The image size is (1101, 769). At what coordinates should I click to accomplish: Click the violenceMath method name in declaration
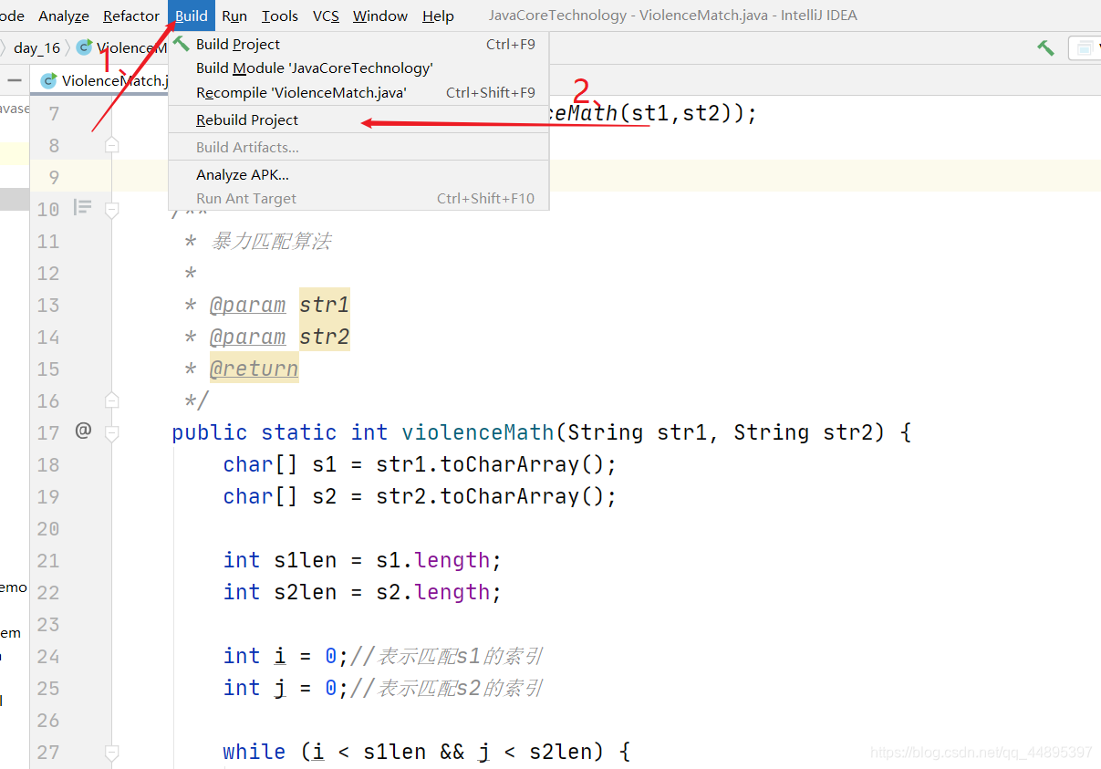(x=478, y=432)
